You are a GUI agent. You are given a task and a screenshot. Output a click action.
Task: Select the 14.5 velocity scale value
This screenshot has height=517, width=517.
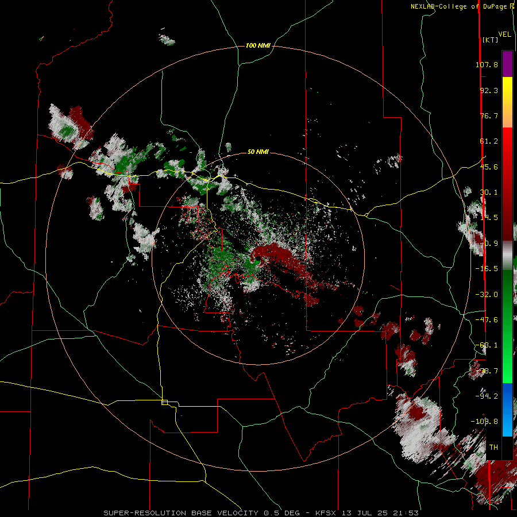[489, 218]
